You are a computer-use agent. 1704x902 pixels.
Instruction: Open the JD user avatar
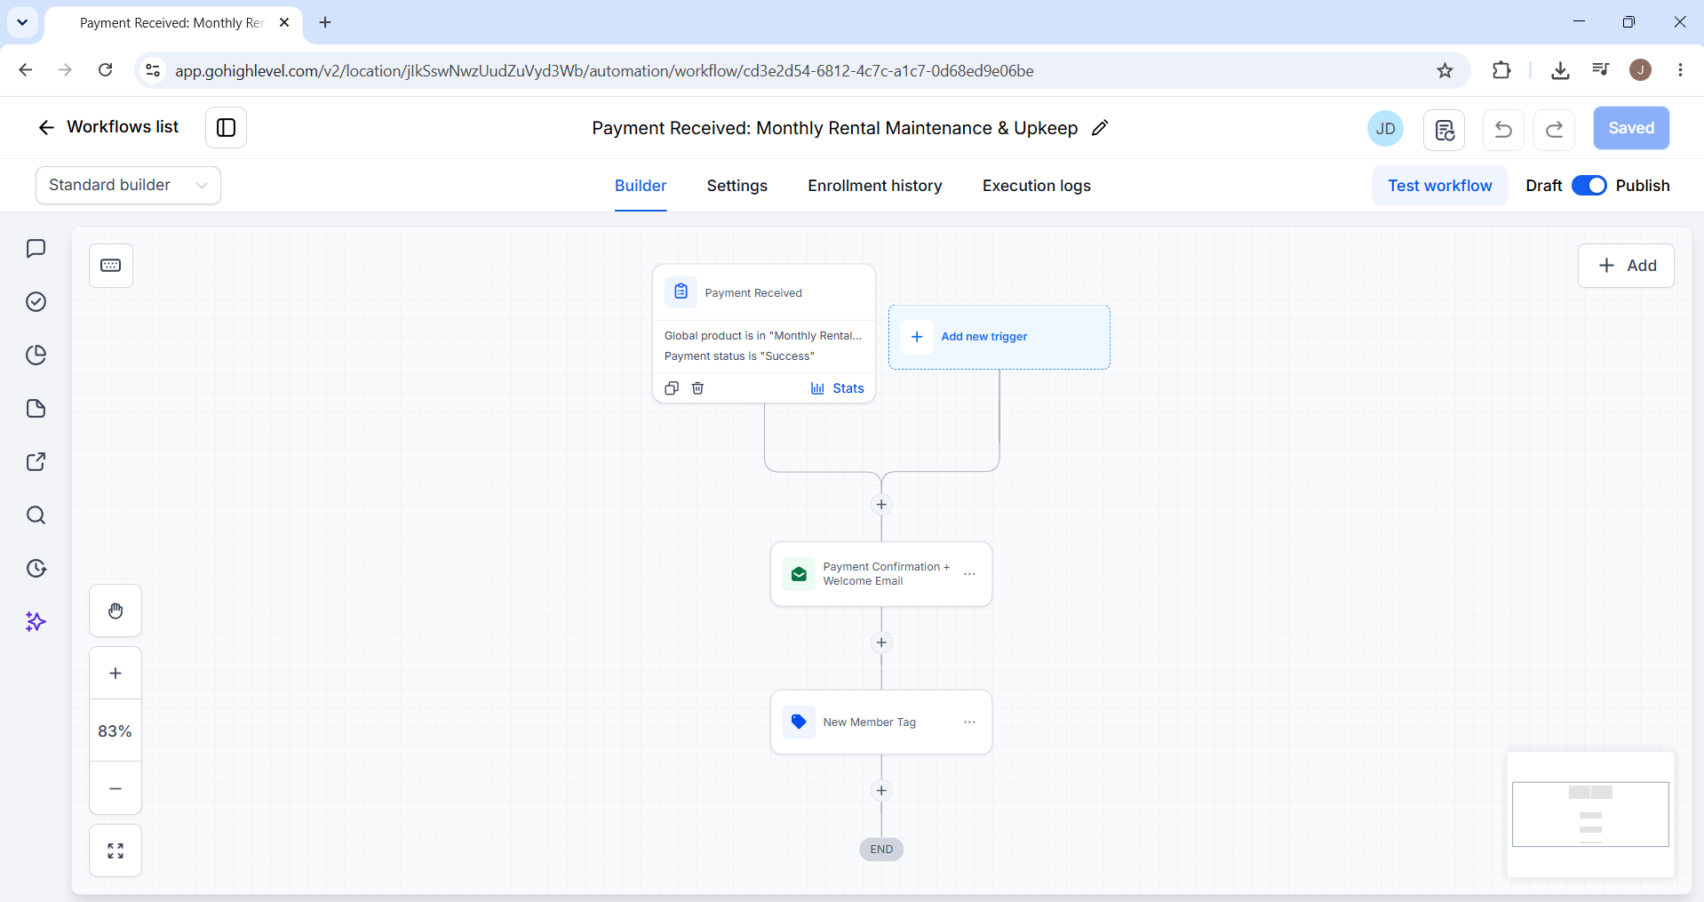(x=1385, y=129)
